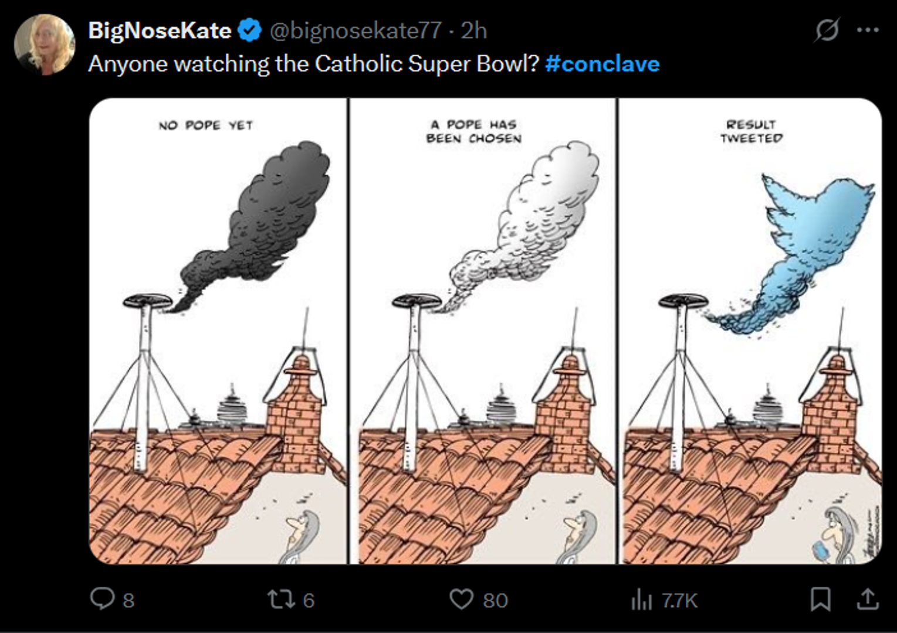The height and width of the screenshot is (633, 897).
Task: Follow the #conclave hashtag link
Action: pyautogui.click(x=602, y=64)
